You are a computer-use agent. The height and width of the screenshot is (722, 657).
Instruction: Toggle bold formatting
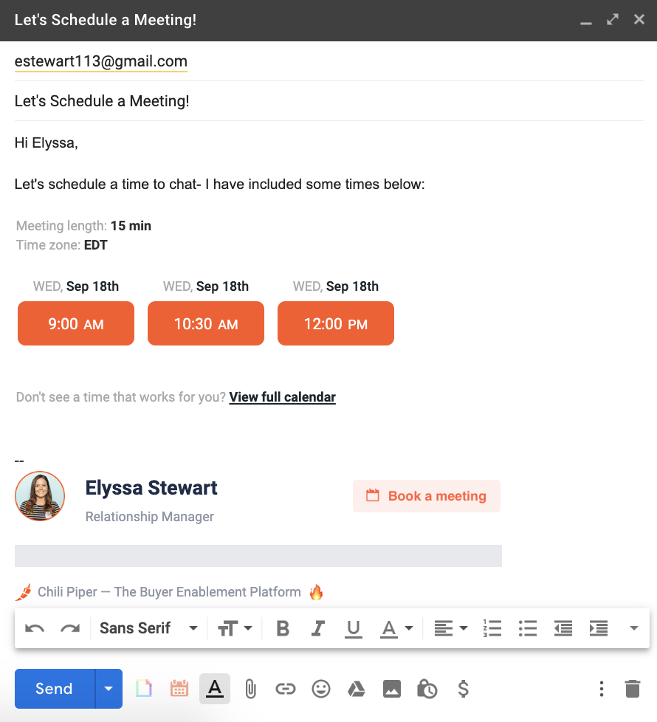point(283,628)
